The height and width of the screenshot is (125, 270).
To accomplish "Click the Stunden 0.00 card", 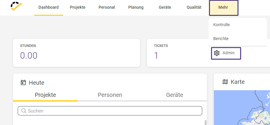I will (77, 53).
